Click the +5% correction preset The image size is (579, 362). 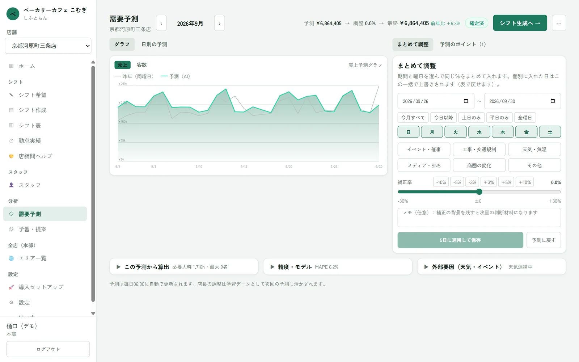[506, 182]
